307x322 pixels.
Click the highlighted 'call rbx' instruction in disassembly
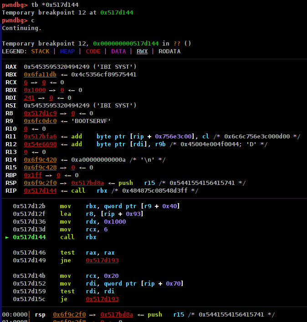78,237
